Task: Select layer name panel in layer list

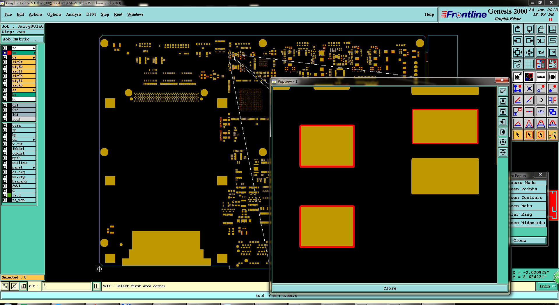Action: click(x=24, y=167)
